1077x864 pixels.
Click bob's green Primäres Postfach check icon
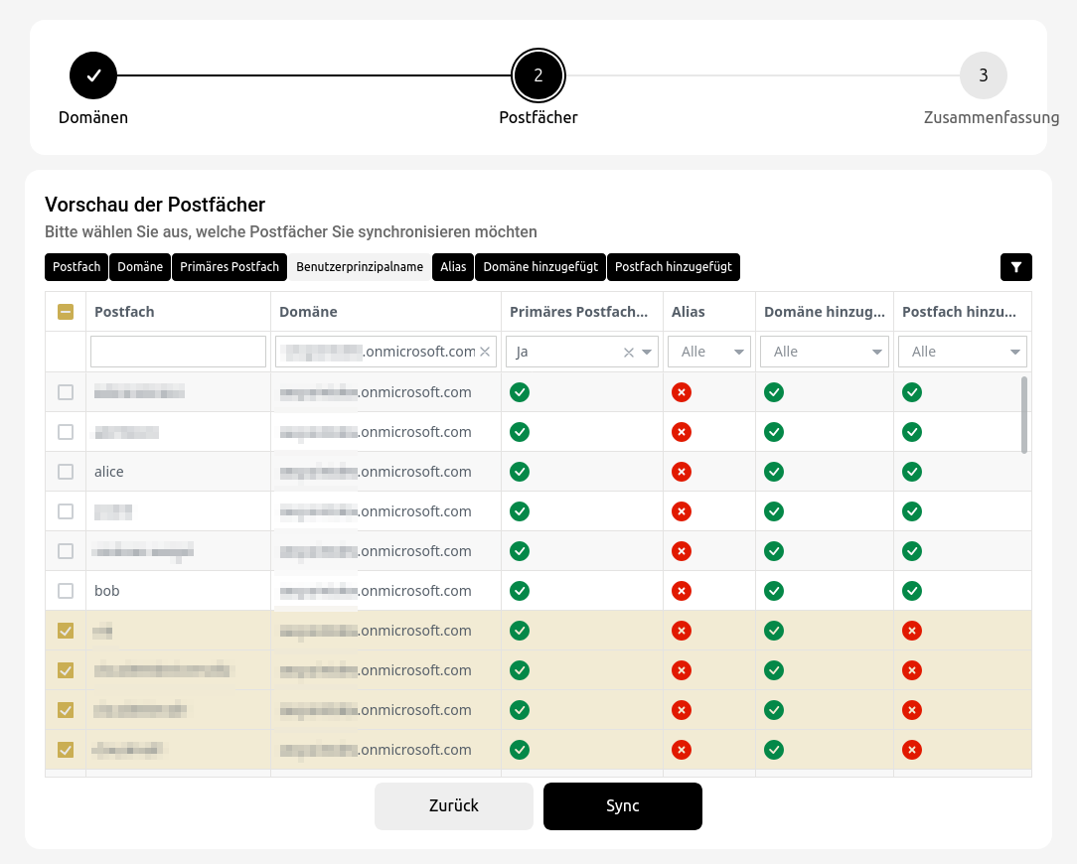coord(520,591)
